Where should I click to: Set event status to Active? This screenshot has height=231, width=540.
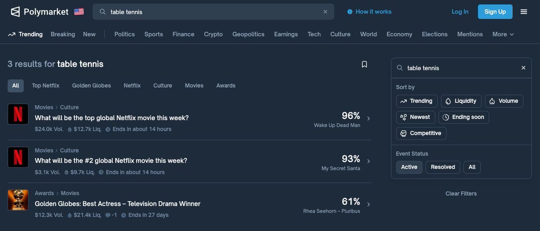409,167
